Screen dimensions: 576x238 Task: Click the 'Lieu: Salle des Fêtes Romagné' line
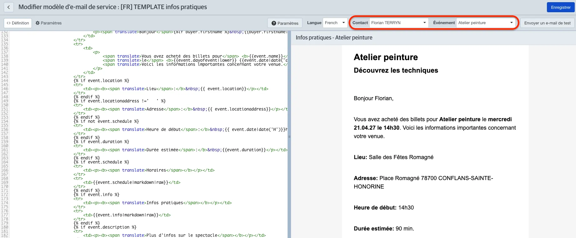pos(393,157)
